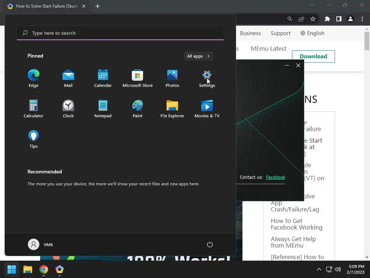Open File Explorer on the taskbar

pyautogui.click(x=27, y=269)
